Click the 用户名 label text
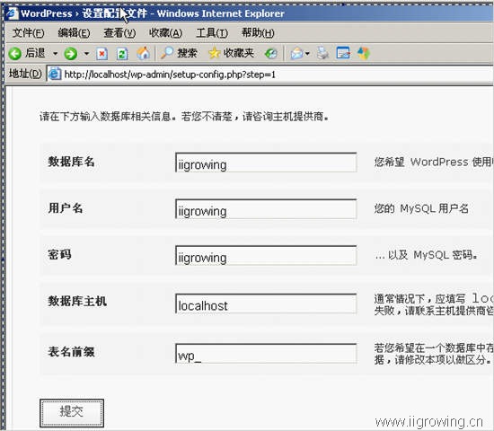This screenshot has width=494, height=431. pos(66,208)
